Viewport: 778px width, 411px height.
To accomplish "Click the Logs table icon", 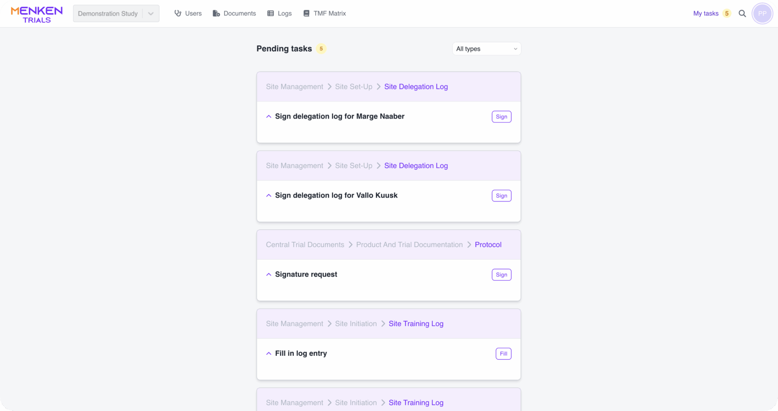I will click(270, 13).
